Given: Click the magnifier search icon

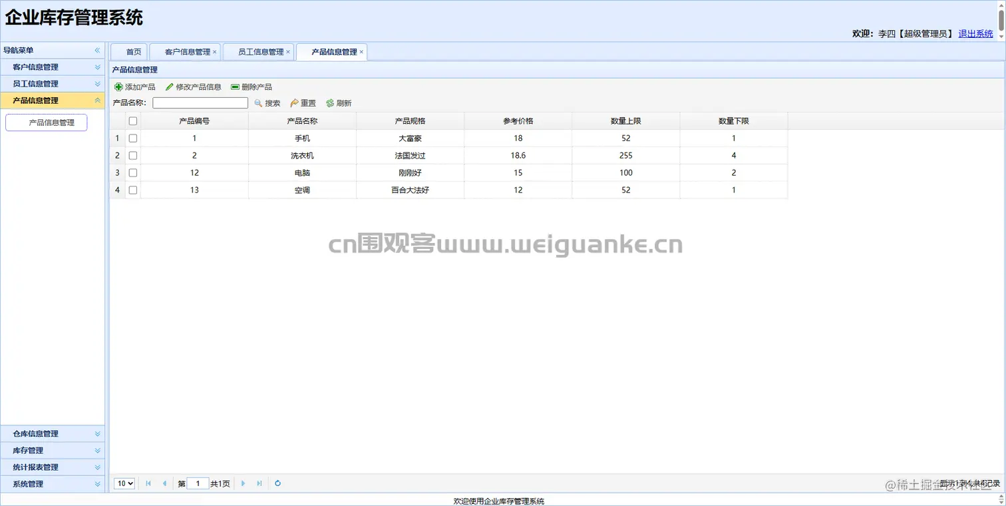Looking at the screenshot, I should [x=258, y=103].
